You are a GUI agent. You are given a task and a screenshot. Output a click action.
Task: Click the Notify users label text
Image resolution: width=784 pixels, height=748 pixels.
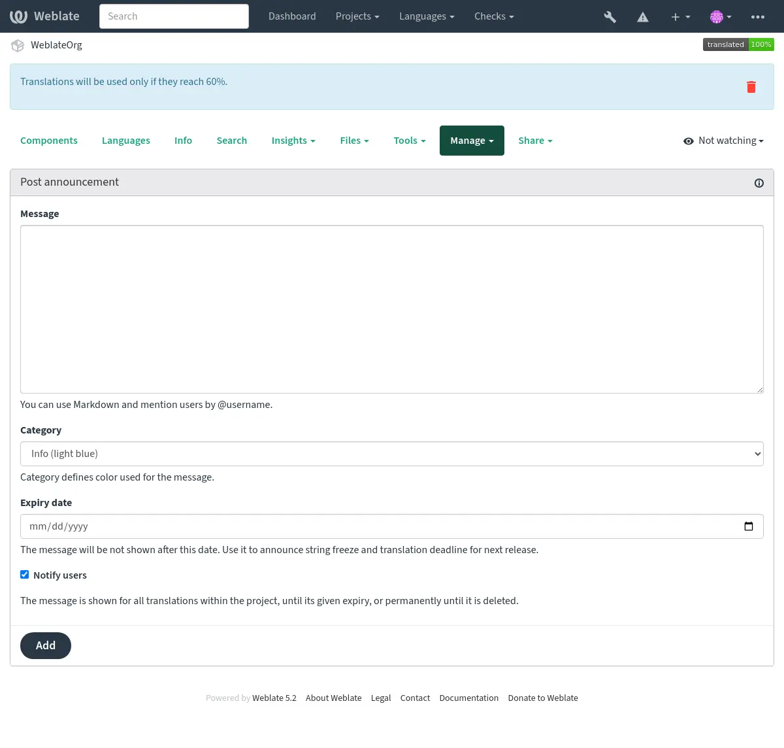coord(60,575)
